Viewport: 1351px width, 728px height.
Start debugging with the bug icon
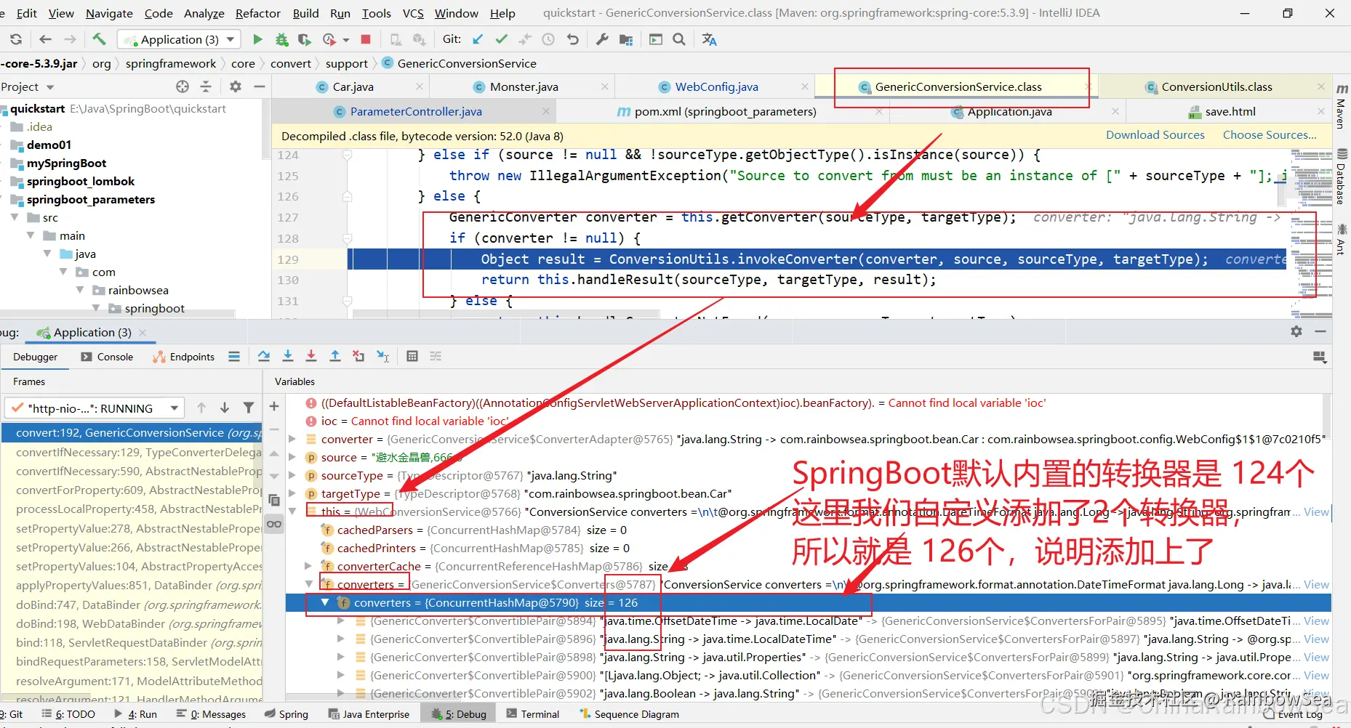281,39
